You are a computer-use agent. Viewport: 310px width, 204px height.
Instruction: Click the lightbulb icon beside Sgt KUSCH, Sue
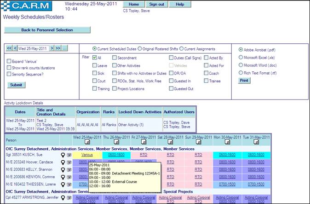coord(63,155)
